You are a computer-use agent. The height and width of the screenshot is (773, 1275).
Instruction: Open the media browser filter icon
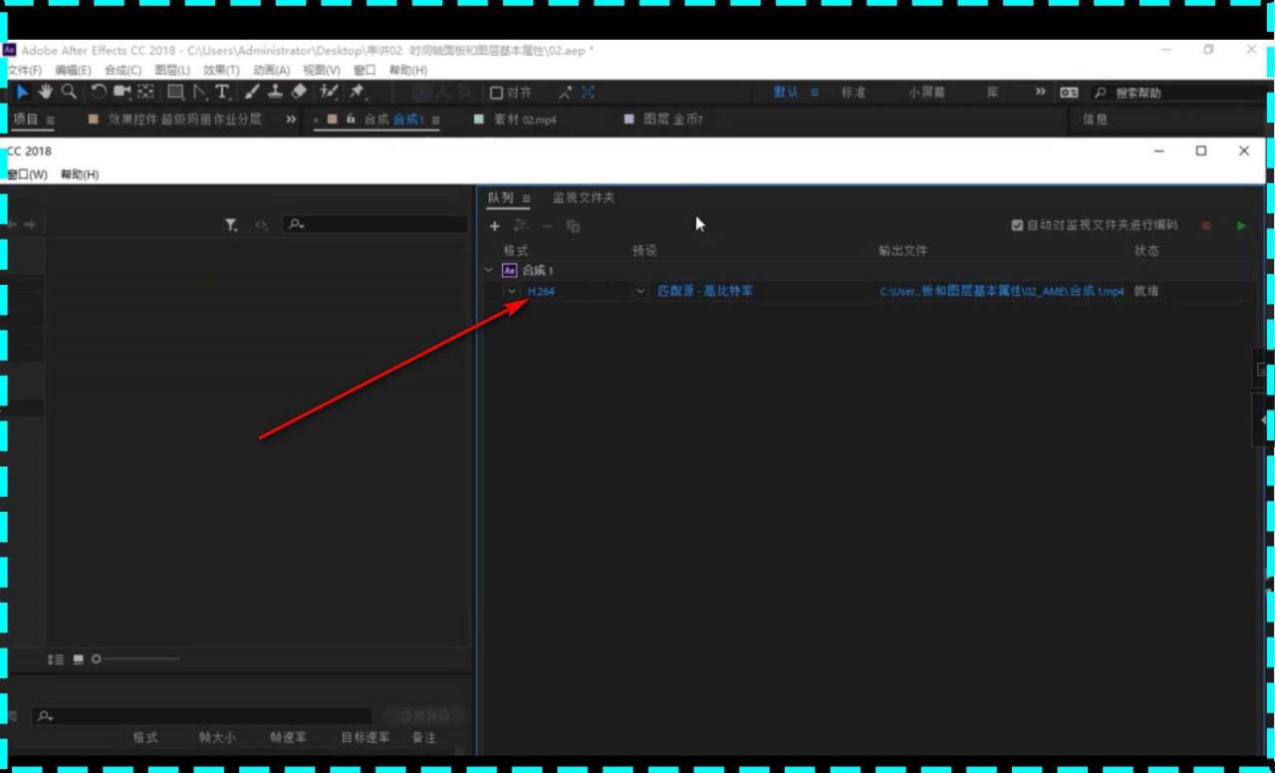tap(231, 226)
